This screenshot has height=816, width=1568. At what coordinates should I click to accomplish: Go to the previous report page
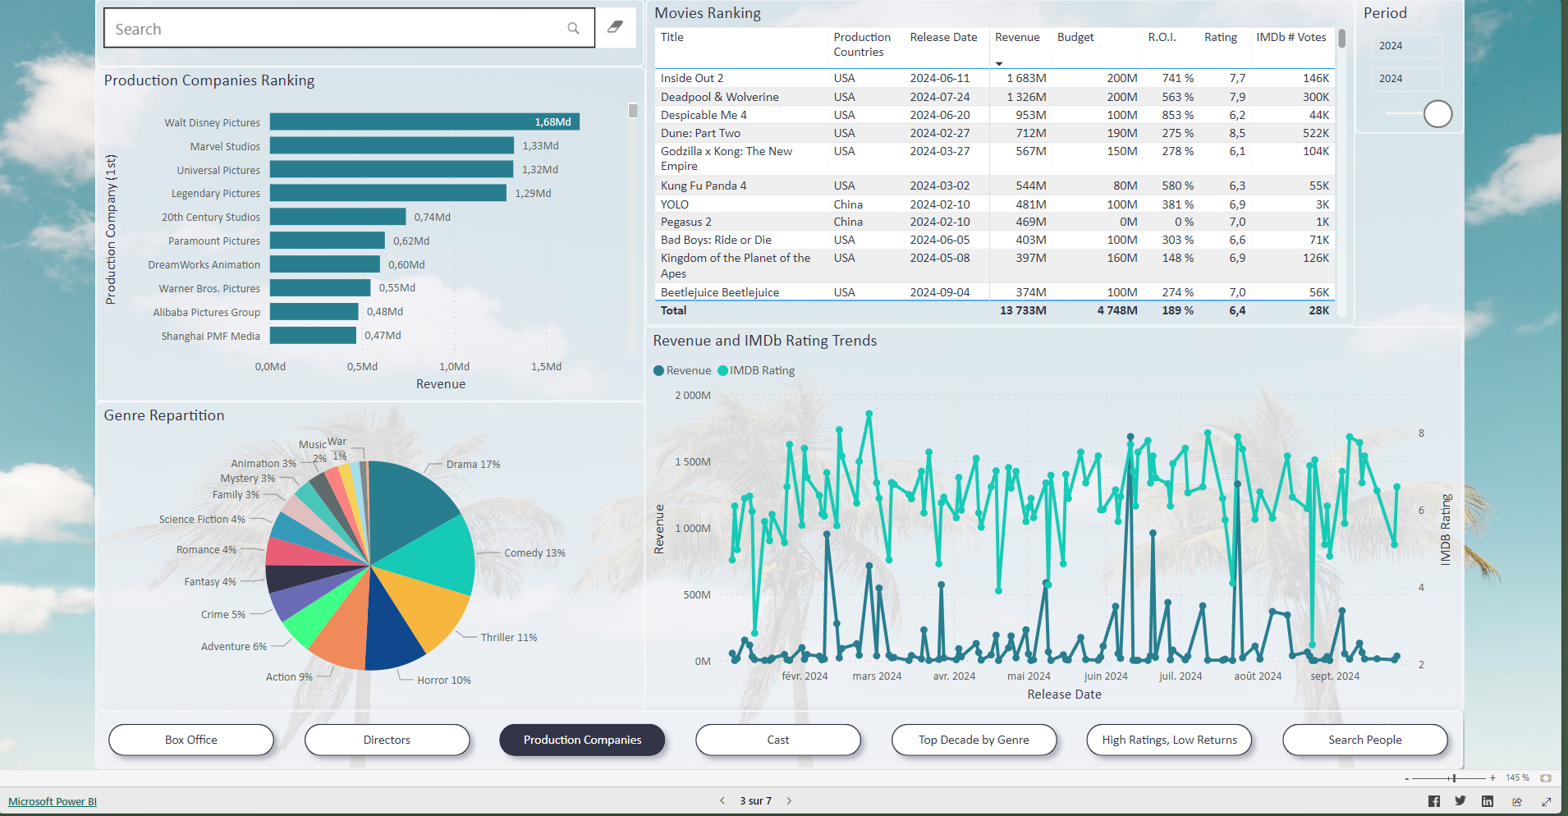[722, 800]
